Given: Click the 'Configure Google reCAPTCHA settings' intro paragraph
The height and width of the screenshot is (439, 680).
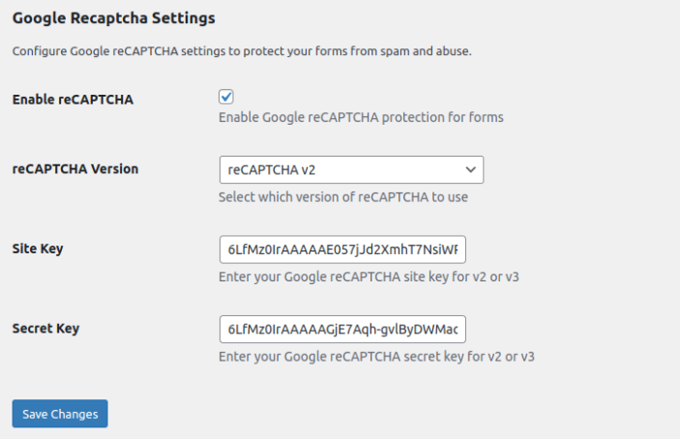Looking at the screenshot, I should pyautogui.click(x=242, y=50).
